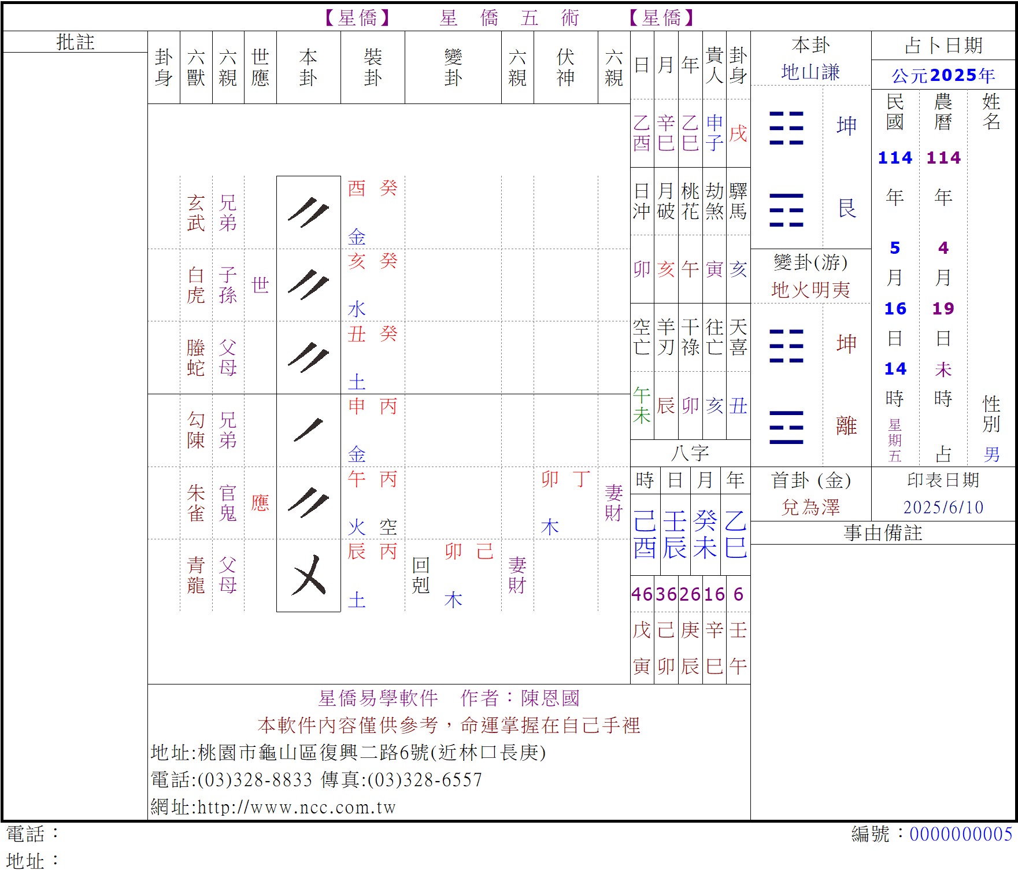
Task: Select the yin line symbol in 白虎 row
Action: [308, 285]
